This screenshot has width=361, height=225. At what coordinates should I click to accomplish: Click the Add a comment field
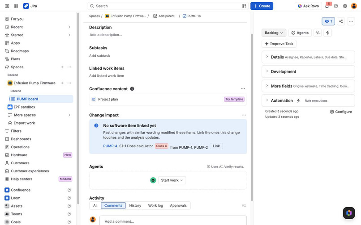coord(173,221)
